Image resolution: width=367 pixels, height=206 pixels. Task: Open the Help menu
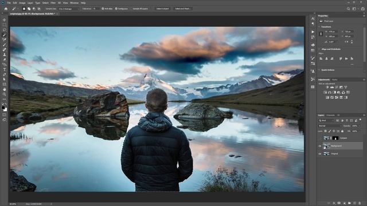83,3
